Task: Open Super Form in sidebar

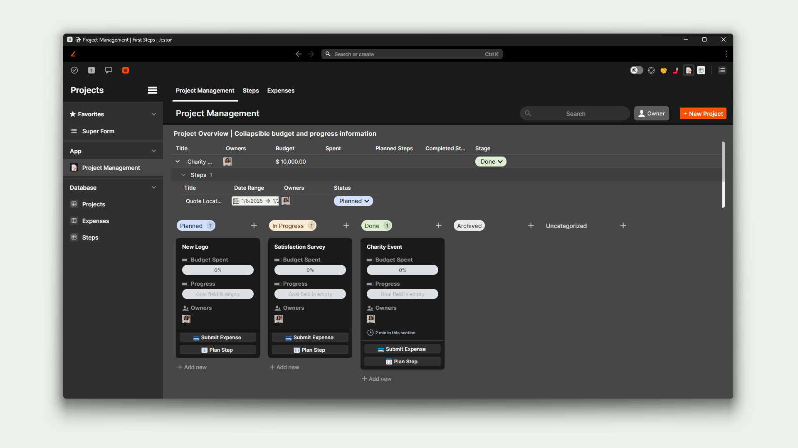Action: tap(113, 131)
